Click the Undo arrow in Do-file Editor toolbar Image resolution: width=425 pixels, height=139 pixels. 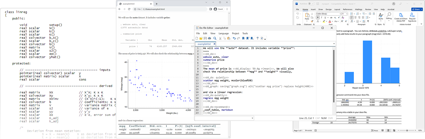click(x=234, y=38)
